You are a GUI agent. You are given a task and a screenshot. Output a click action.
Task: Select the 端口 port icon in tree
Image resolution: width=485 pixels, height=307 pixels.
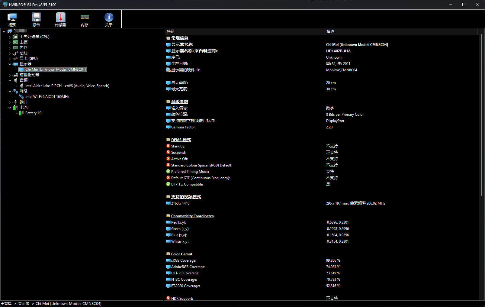pos(16,102)
